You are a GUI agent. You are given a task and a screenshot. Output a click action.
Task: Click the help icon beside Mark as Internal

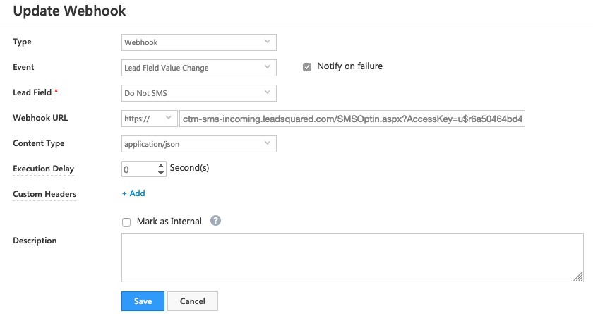click(x=216, y=221)
